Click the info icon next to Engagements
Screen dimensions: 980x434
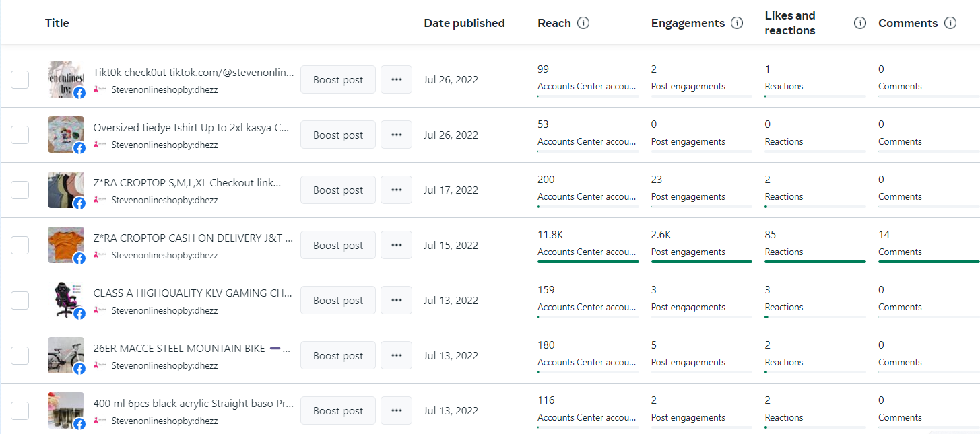coord(737,23)
